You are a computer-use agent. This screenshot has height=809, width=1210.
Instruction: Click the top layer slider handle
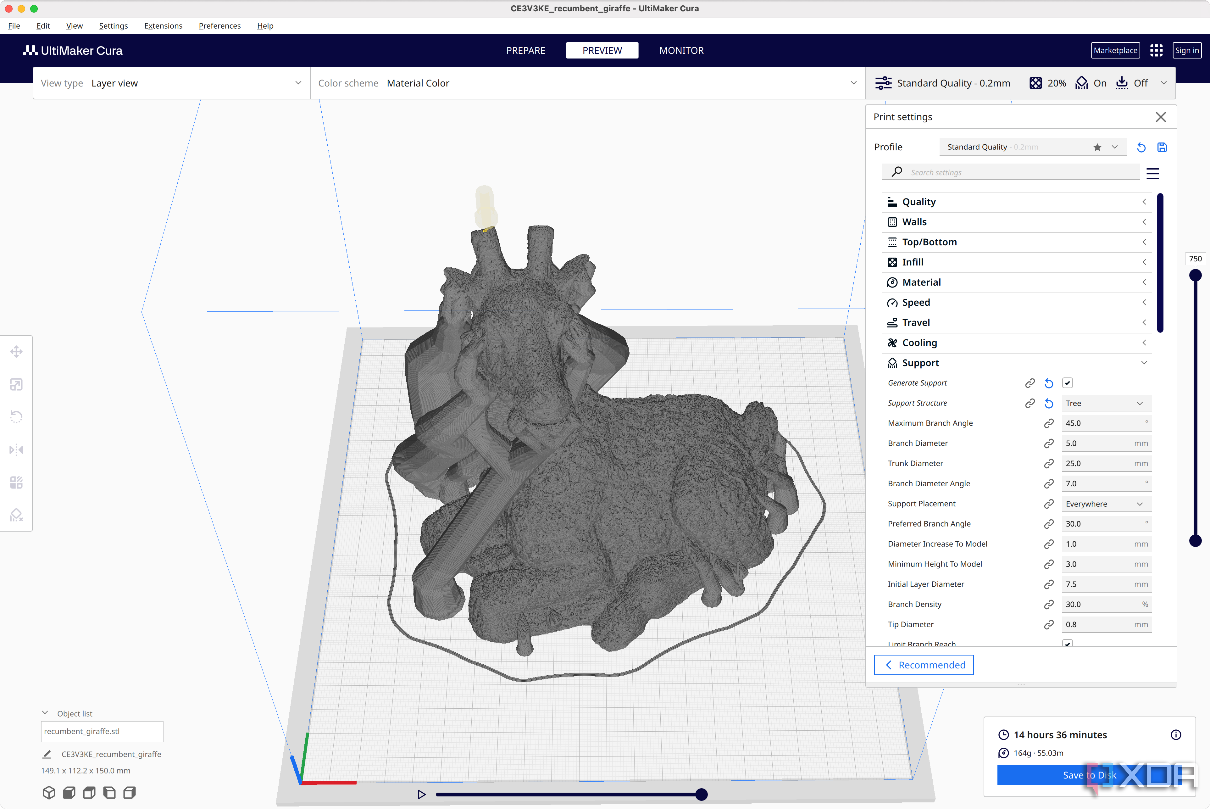[1195, 276]
